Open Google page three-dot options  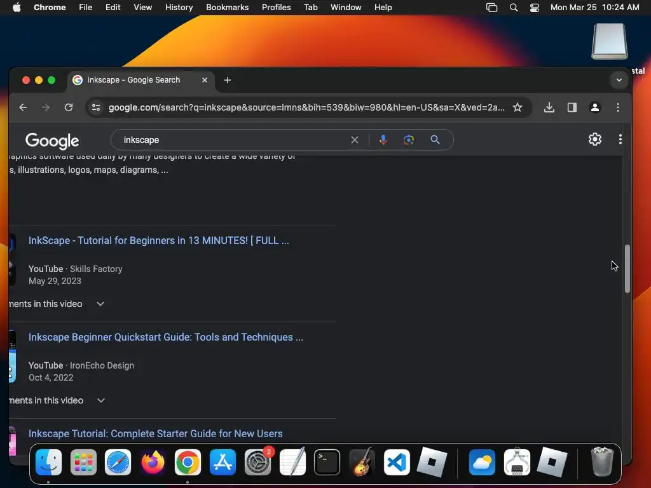coord(620,139)
